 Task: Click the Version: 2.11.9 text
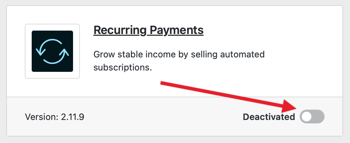coord(55,117)
